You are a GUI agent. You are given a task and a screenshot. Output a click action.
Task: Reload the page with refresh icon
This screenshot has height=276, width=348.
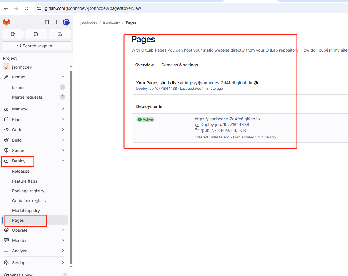27,8
